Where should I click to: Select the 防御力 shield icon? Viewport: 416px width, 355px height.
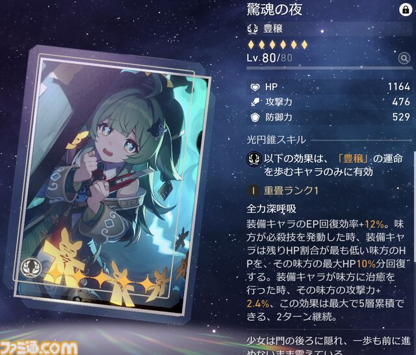tap(255, 117)
